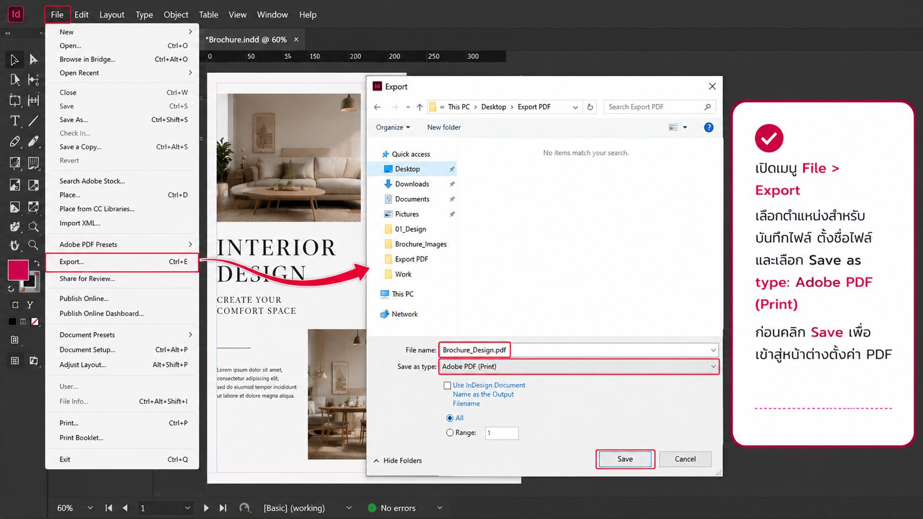Choose Export... from the File menu

click(x=121, y=262)
